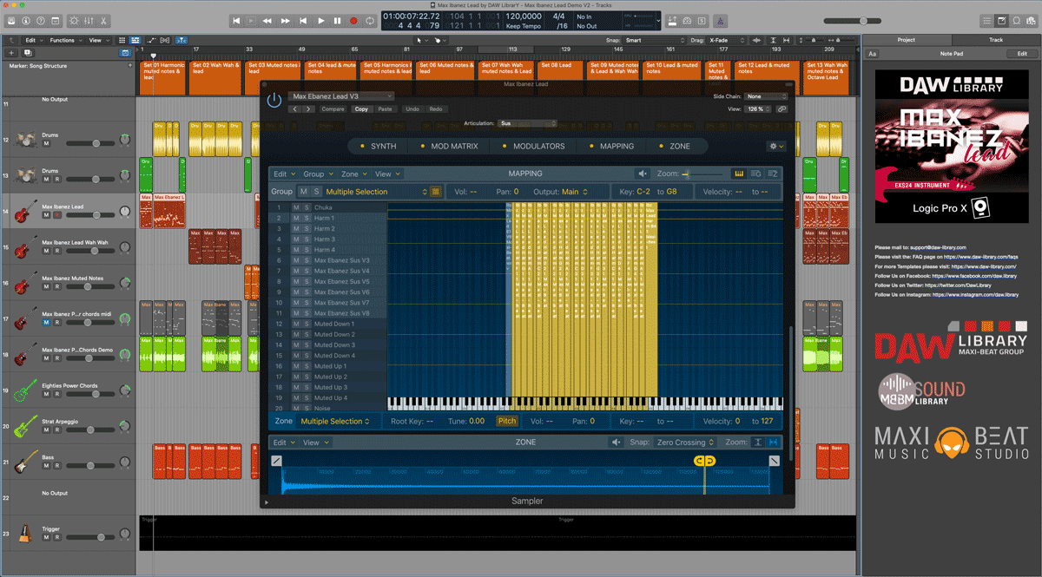
Task: Adjust the master volume slider
Action: click(x=852, y=21)
